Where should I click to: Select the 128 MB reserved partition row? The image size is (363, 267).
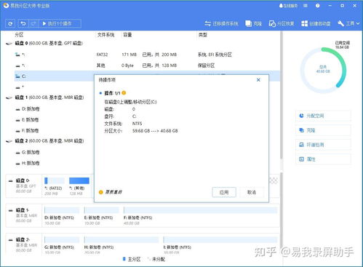147,65
